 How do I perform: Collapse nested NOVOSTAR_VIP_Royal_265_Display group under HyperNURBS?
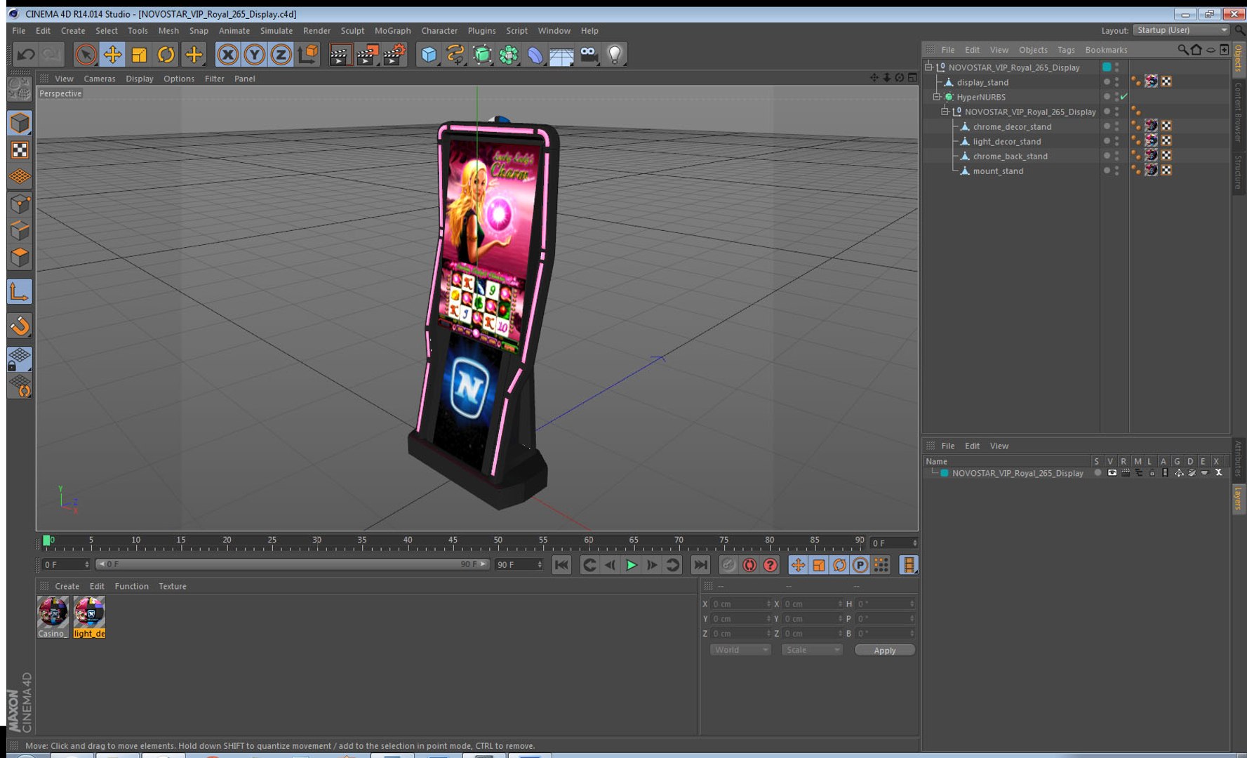tap(945, 112)
